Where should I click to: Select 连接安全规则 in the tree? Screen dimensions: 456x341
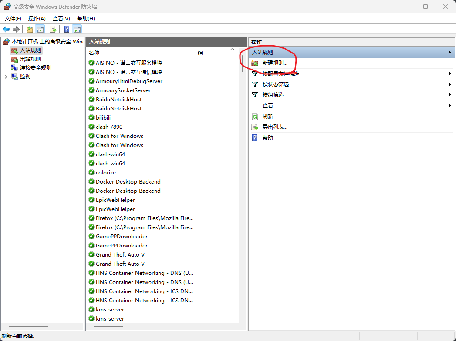(x=35, y=68)
